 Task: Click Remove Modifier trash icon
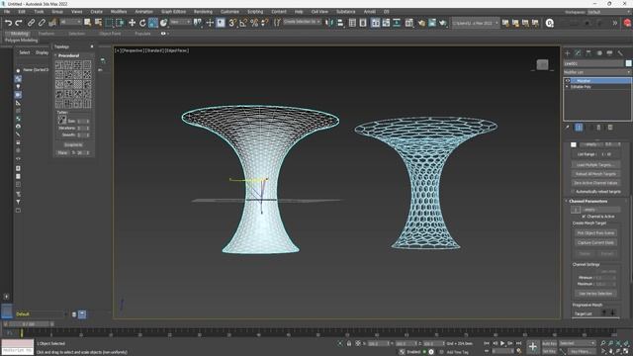599,128
